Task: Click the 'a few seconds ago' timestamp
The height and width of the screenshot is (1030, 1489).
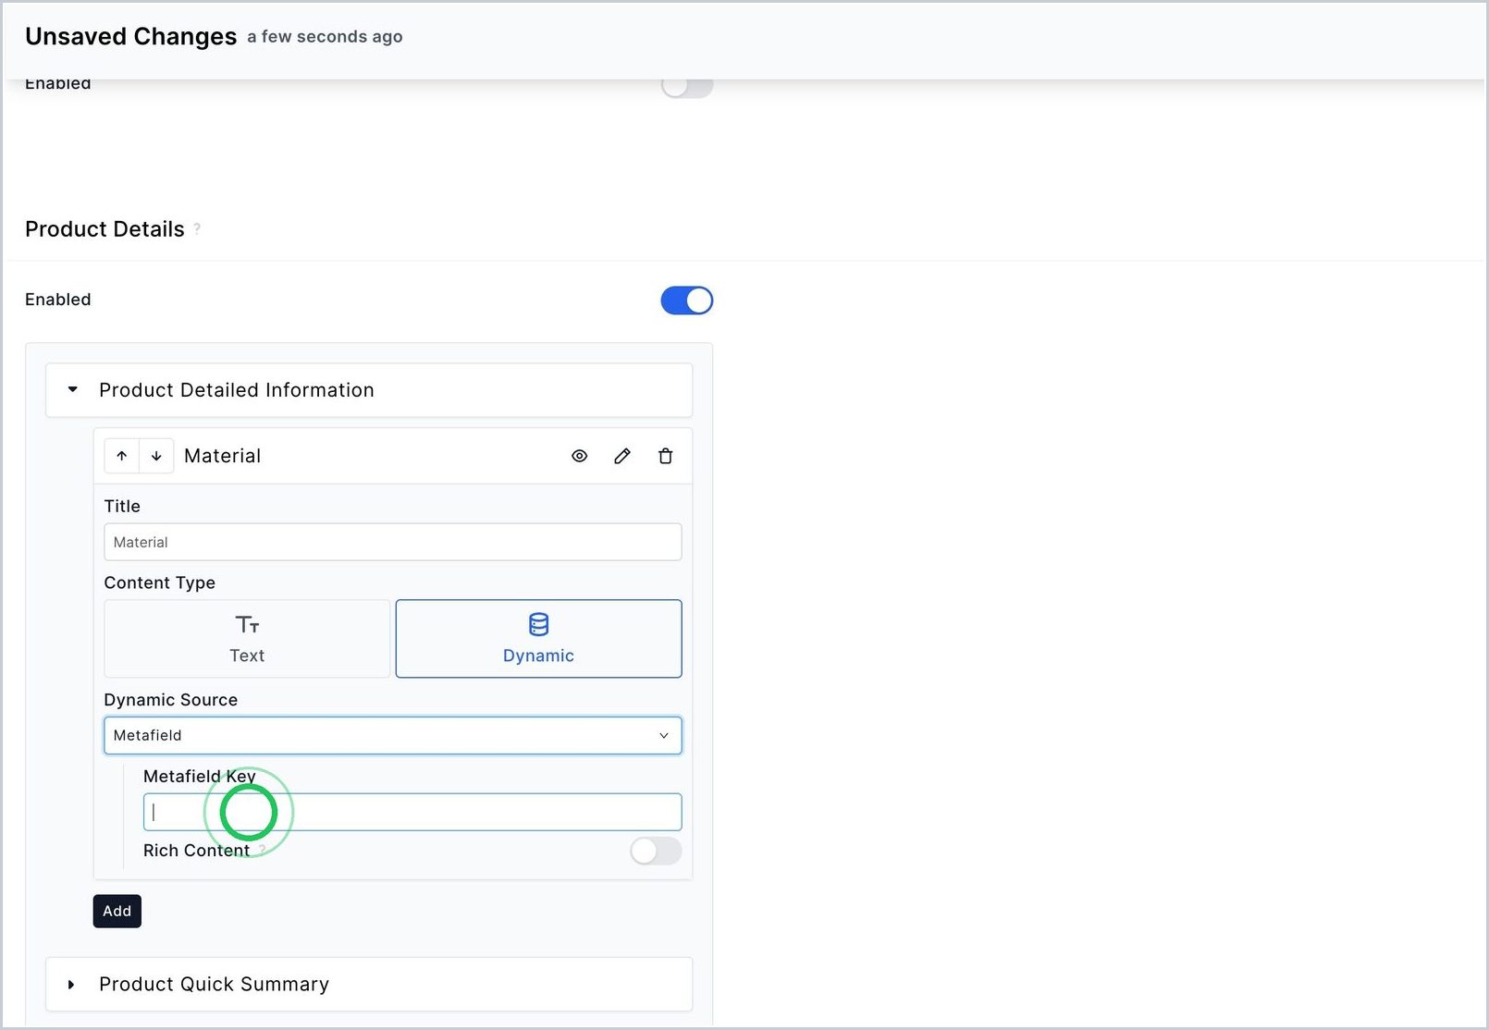Action: (325, 37)
